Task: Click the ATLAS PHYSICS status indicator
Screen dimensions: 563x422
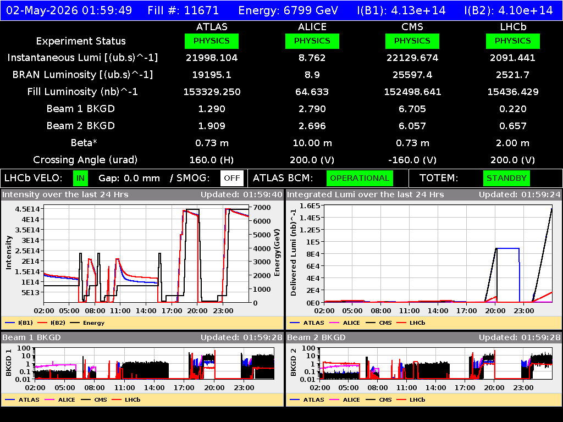Action: pos(212,41)
